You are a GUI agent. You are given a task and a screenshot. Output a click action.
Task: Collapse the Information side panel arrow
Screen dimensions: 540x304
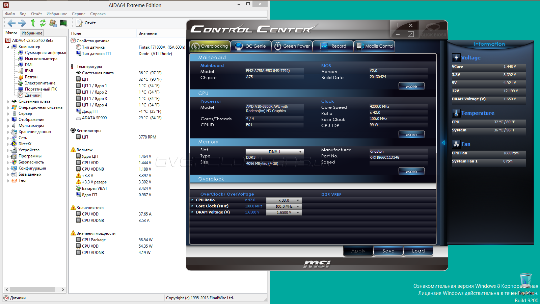tap(443, 143)
